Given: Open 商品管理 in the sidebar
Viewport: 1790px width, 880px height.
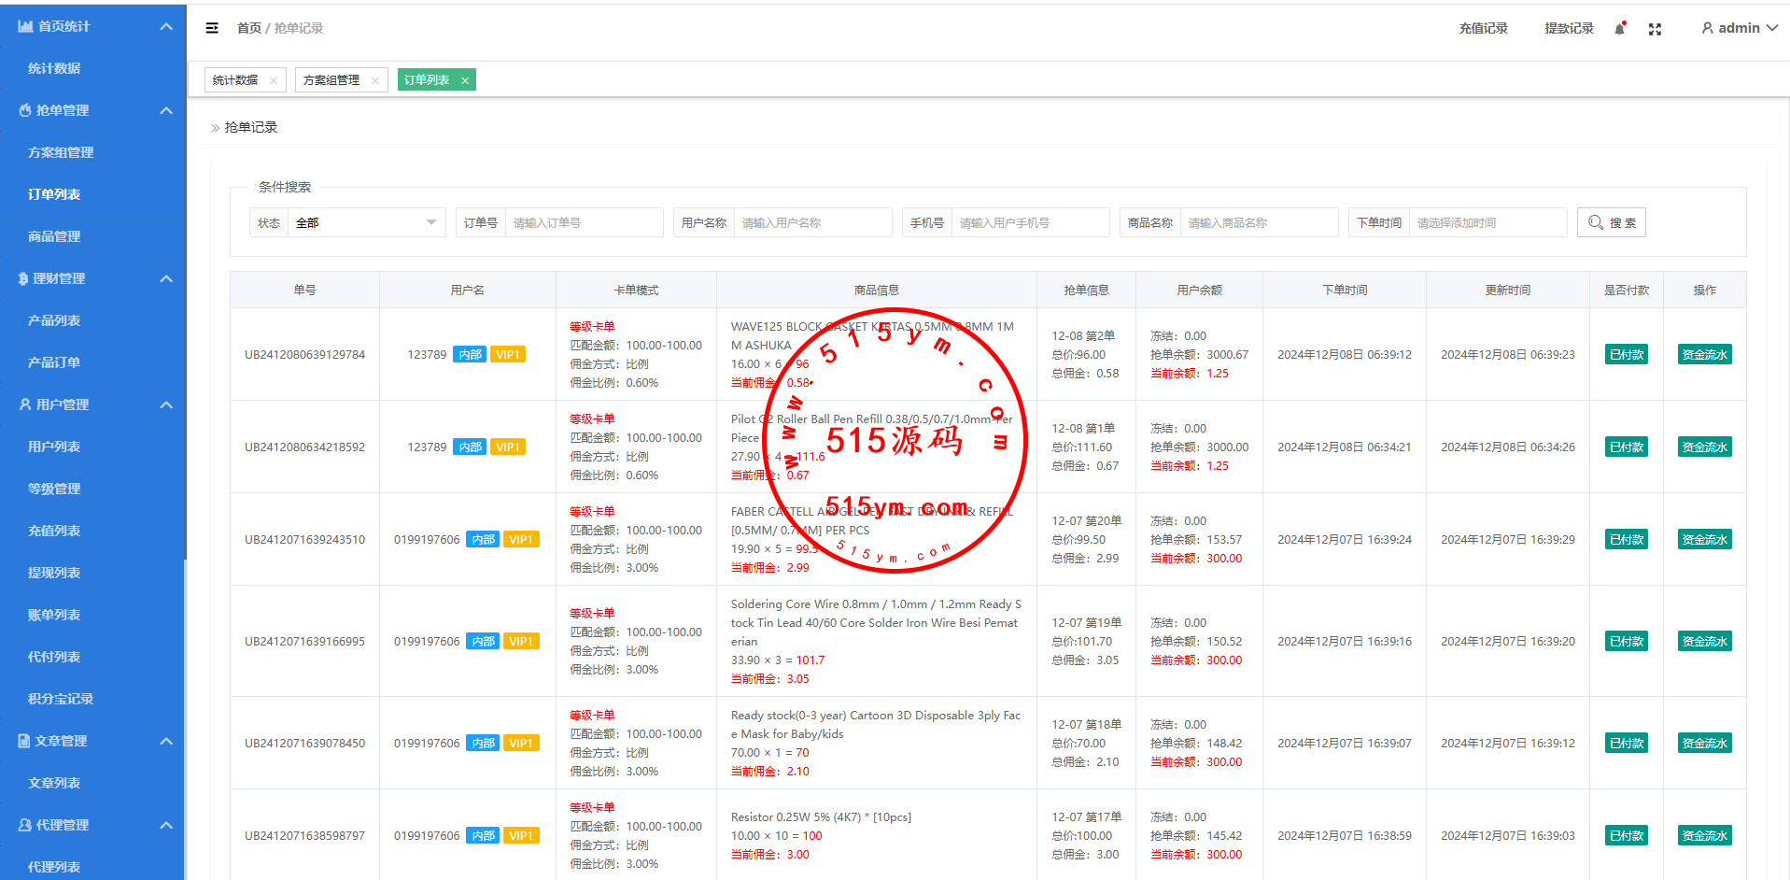Looking at the screenshot, I should tap(54, 236).
